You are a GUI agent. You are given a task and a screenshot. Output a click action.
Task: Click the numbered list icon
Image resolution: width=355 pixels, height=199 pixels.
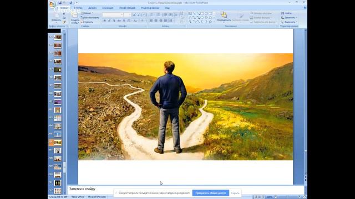click(x=158, y=15)
